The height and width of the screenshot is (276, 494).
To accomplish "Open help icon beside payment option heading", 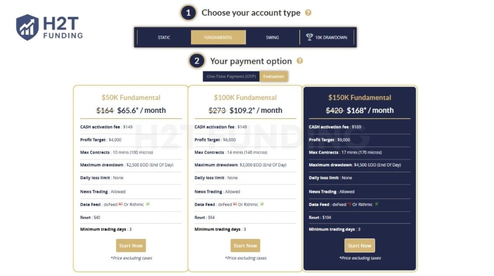I will [300, 61].
